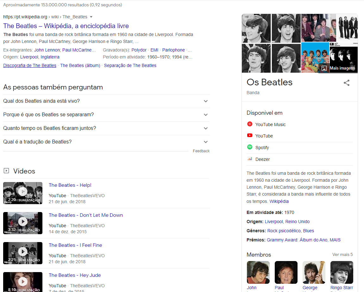This screenshot has width=364, height=292.
Task: Expand 'Qual dos Beatles ainda está vivo?'
Action: [106, 101]
